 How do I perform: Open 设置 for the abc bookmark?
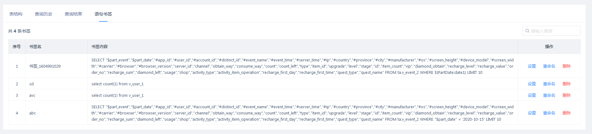click(x=532, y=113)
